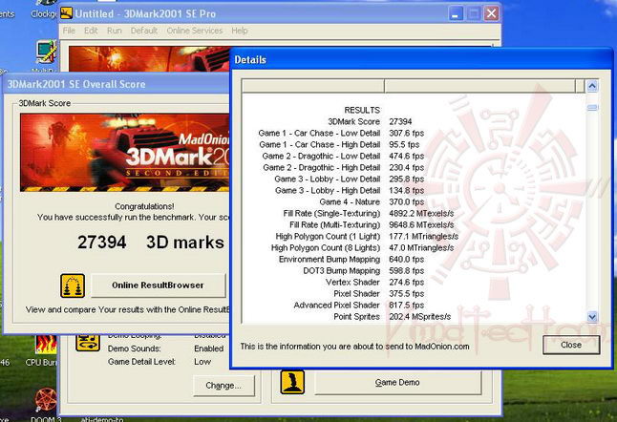Image resolution: width=617 pixels, height=422 pixels.
Task: Select the desktop computer monitor icon
Action: tap(47, 53)
